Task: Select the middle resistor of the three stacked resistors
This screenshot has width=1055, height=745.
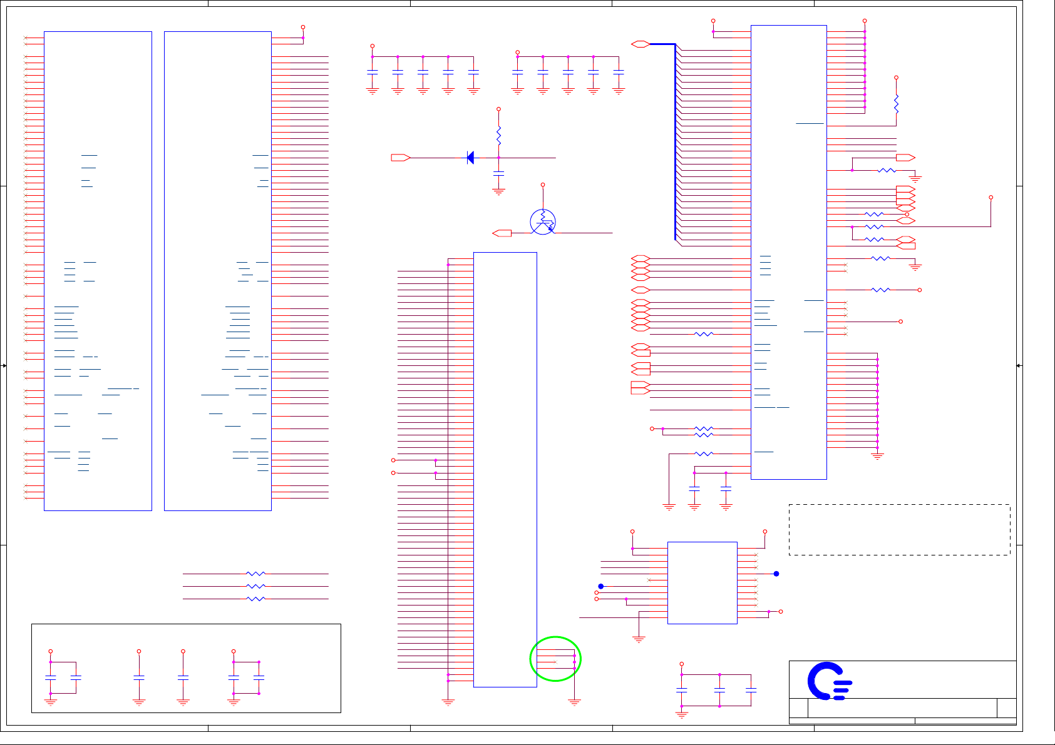Action: tap(256, 586)
